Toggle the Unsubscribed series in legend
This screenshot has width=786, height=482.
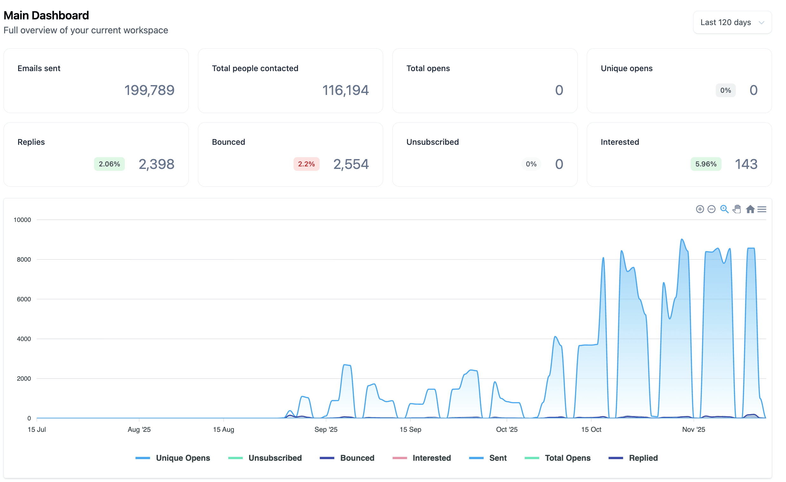[x=265, y=458]
